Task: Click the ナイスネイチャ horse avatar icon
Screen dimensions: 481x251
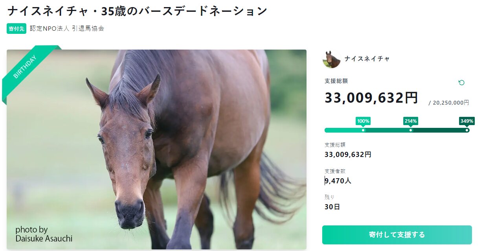Action: pyautogui.click(x=332, y=59)
